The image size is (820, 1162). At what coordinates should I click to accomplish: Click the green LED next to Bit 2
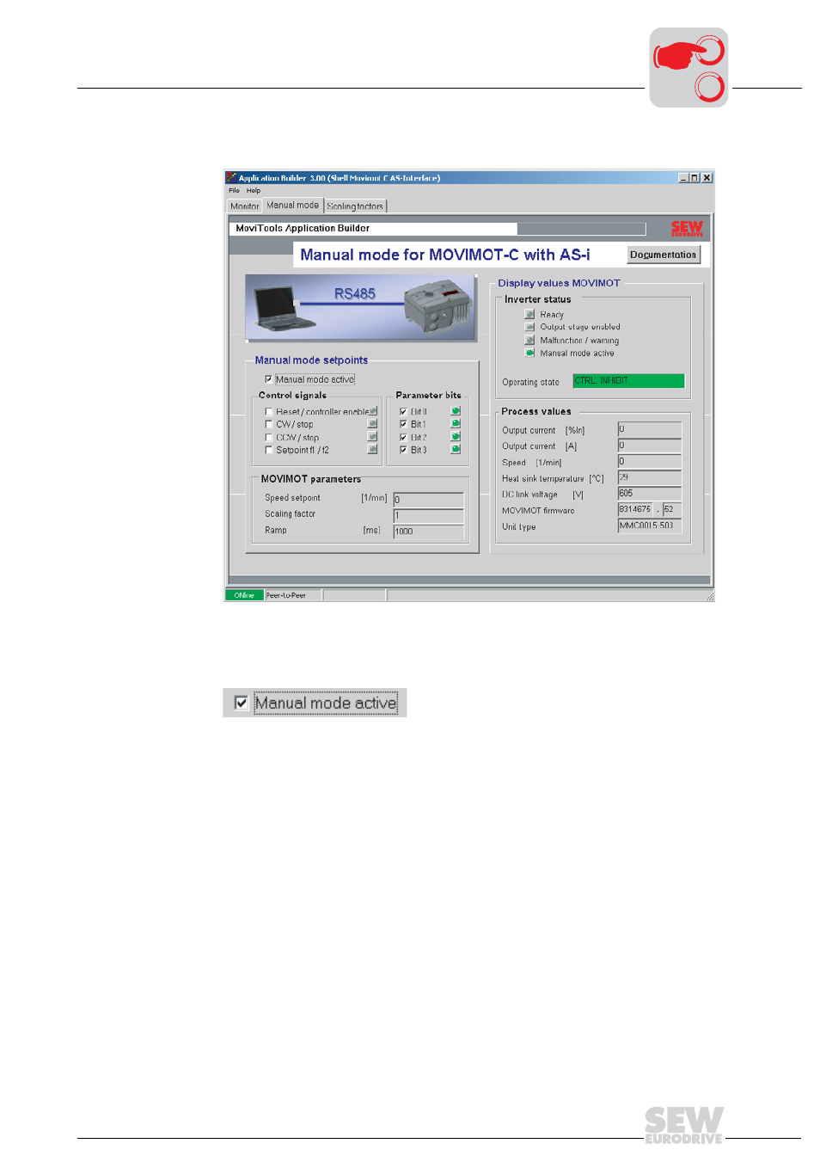[456, 436]
